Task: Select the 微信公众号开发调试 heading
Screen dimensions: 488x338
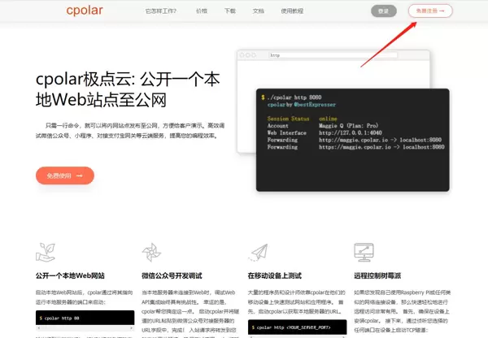Action: (174, 275)
